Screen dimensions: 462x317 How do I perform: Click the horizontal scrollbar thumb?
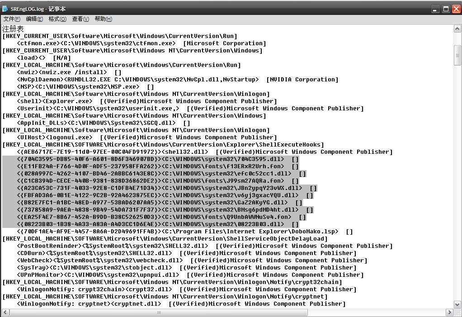[159, 312]
